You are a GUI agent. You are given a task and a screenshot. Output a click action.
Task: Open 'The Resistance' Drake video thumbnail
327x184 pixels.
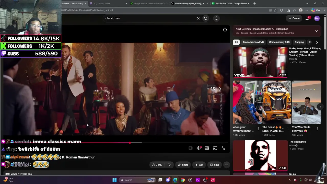tap(260, 155)
